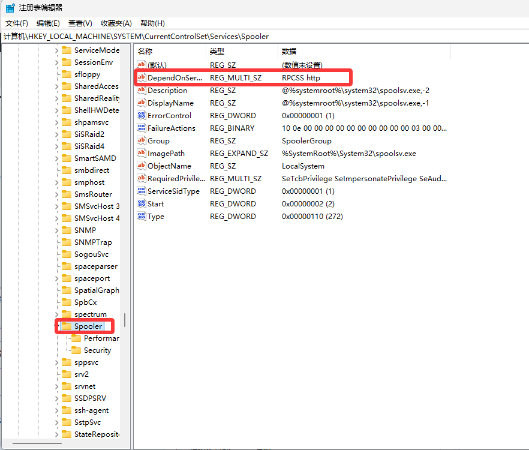Open the 查看(V) menu
Screen dimensions: 529x450
(80, 23)
